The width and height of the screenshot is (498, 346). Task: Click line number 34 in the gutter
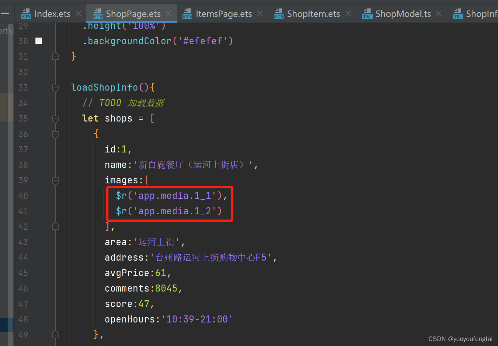[23, 103]
